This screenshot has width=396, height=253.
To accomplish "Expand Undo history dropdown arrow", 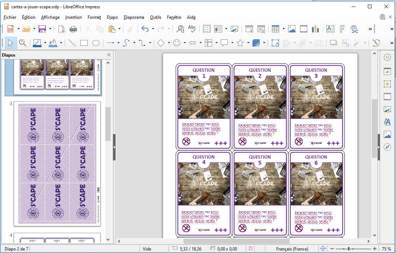I will point(153,29).
